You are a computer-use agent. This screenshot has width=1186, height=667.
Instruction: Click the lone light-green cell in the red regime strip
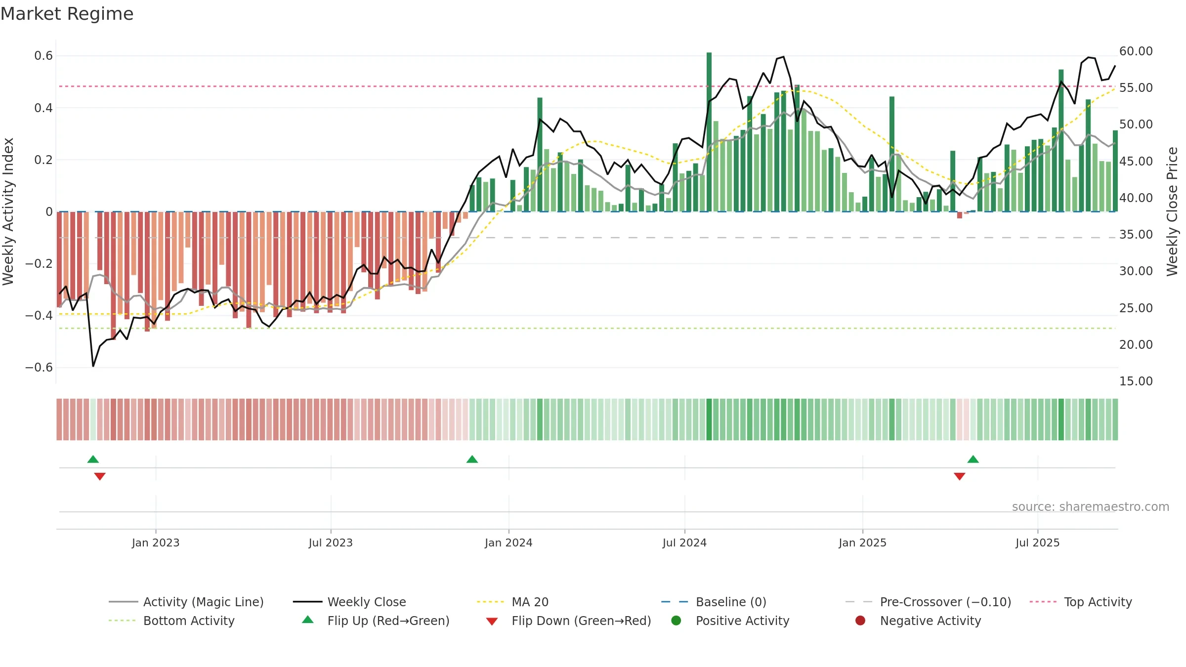[x=93, y=419]
